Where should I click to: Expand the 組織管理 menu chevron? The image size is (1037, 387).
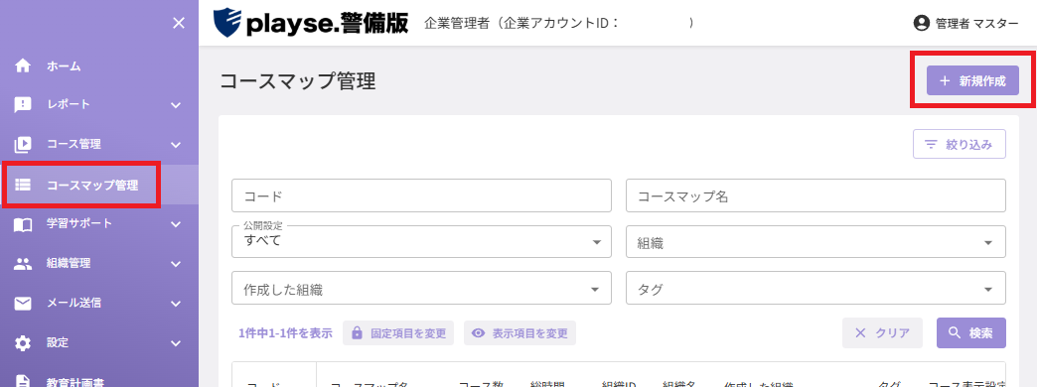175,264
